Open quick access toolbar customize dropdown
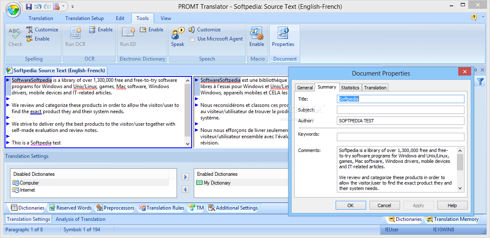Viewport: 490px width, 238px height. 72,6
